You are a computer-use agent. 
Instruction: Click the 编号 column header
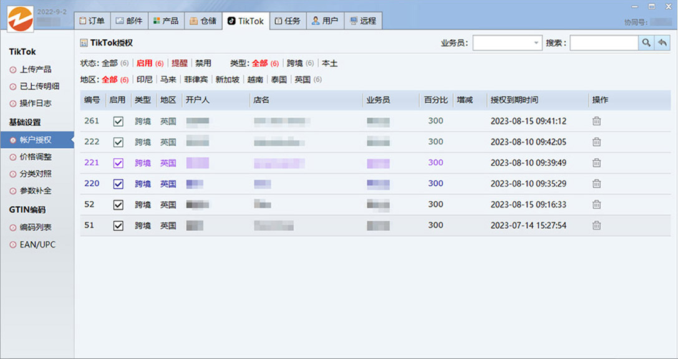[x=92, y=100]
